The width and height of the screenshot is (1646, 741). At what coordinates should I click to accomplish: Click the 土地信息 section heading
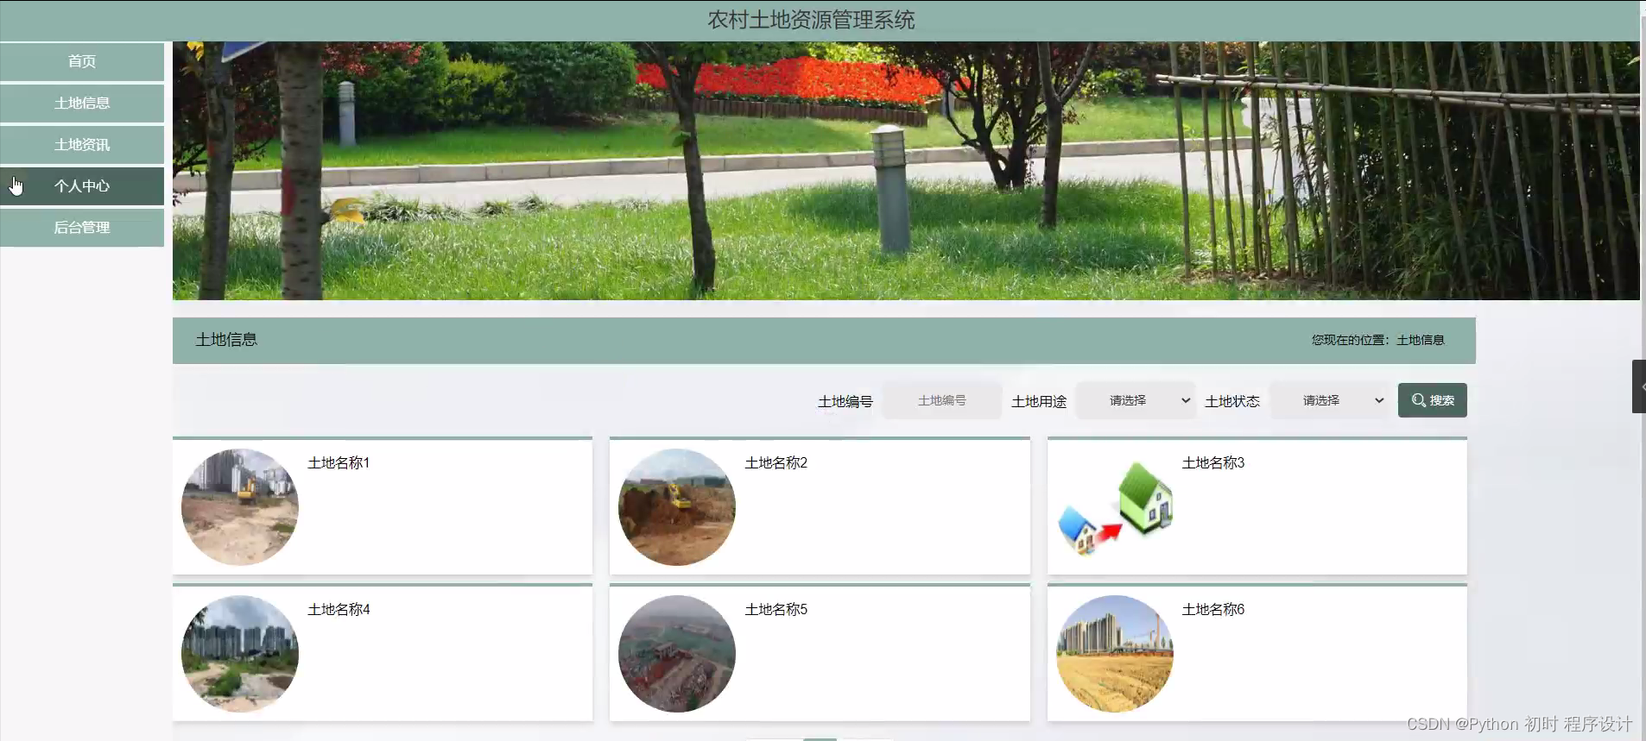click(226, 340)
